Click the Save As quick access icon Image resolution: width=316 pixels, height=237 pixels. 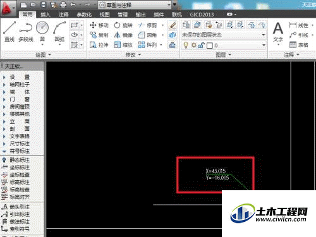(x=53, y=5)
